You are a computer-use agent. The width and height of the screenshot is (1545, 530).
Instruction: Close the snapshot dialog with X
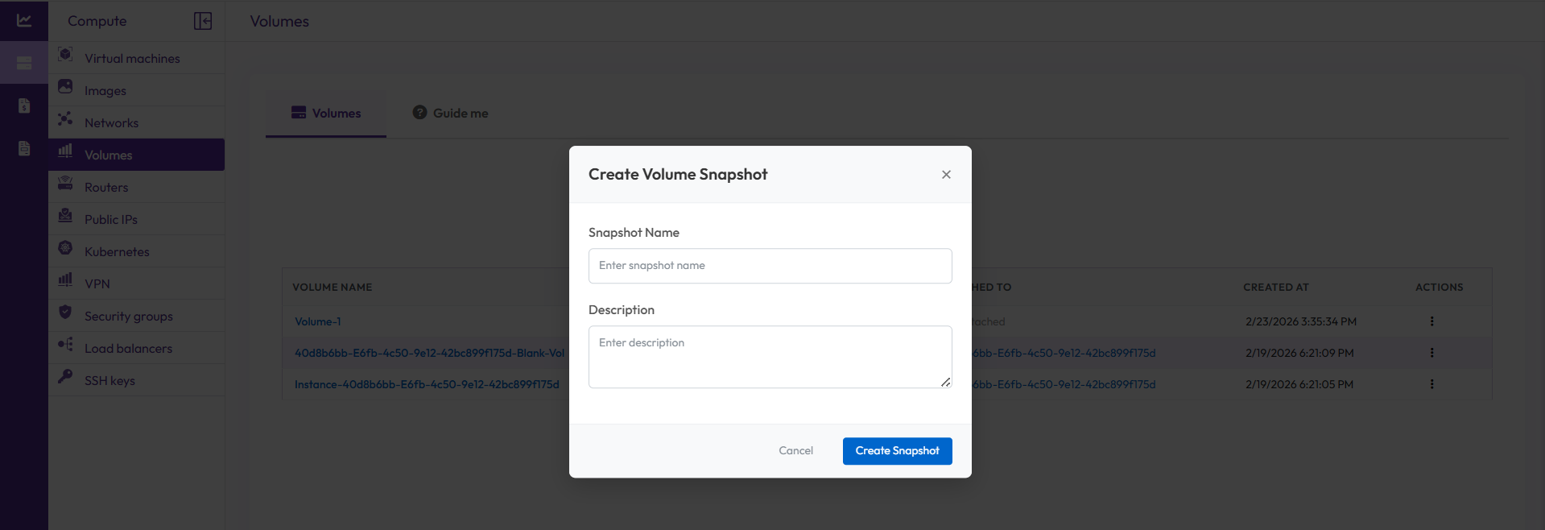[x=946, y=175]
